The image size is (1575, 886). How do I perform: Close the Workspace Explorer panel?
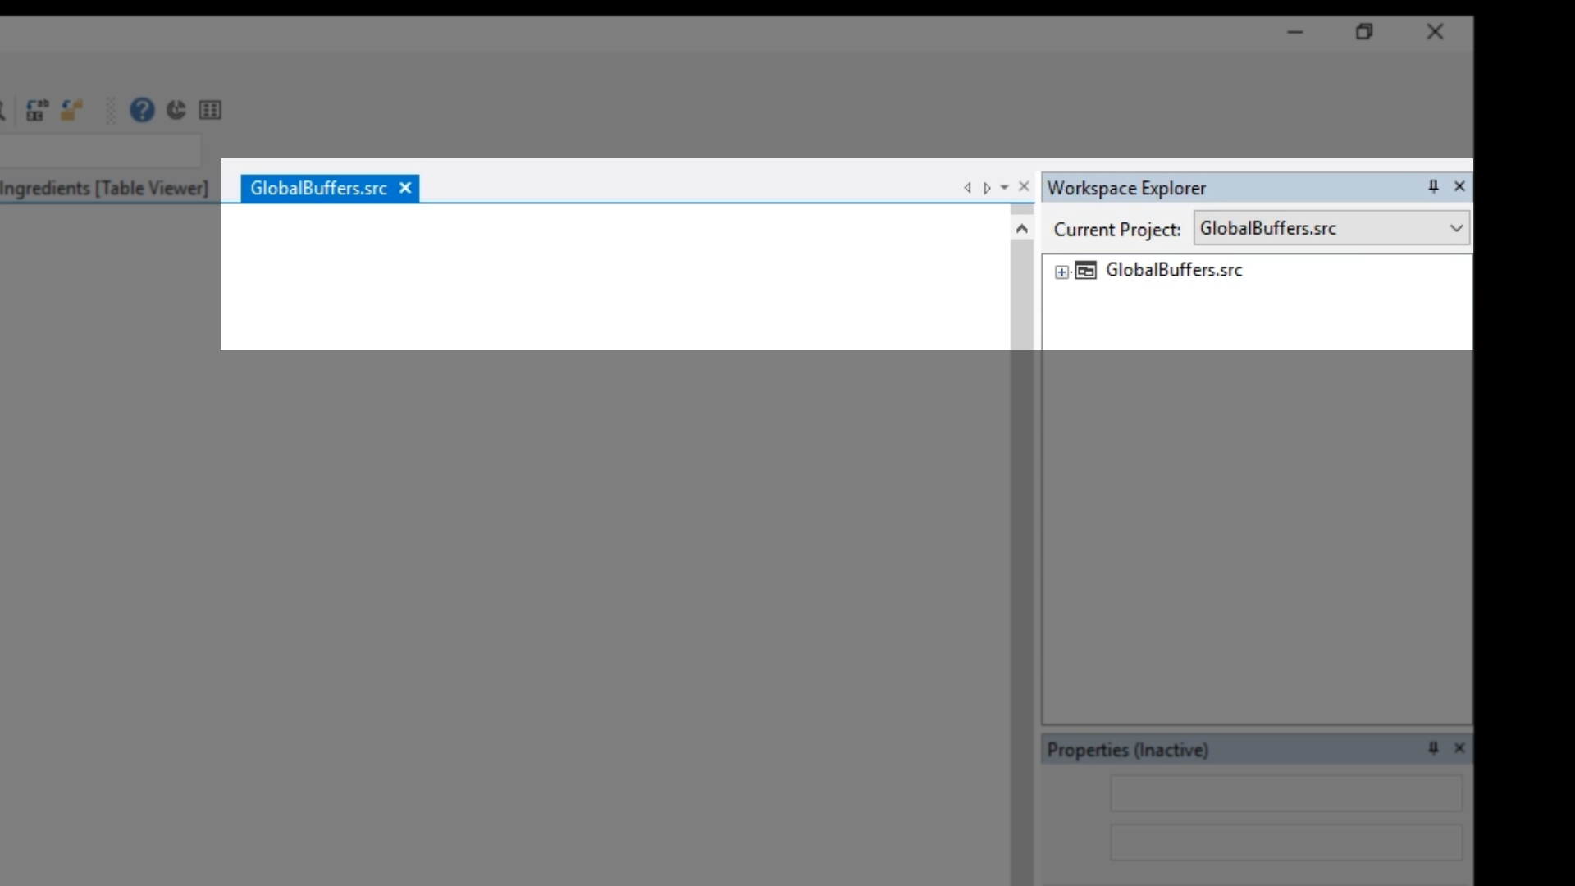coord(1459,187)
